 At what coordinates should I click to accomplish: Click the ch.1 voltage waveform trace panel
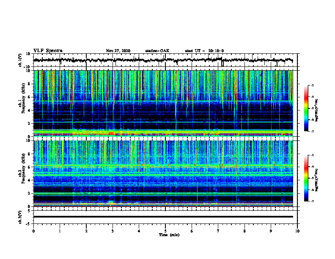[165, 60]
